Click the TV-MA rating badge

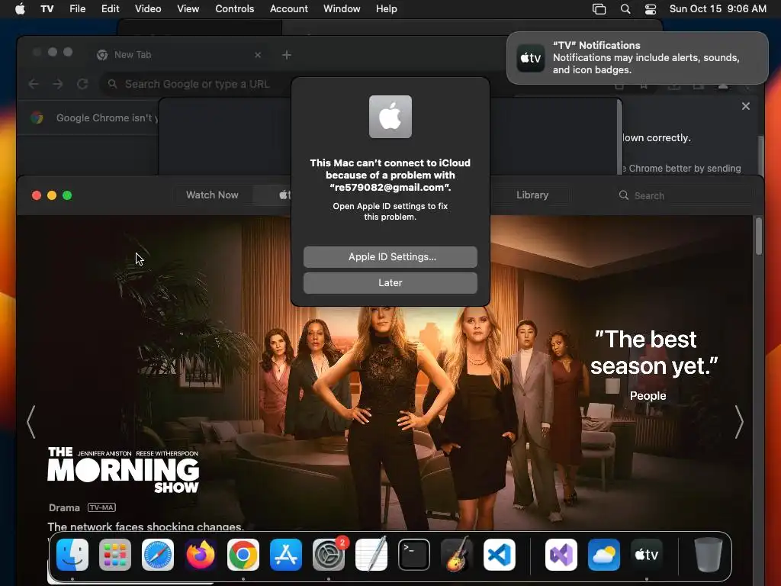(x=101, y=507)
